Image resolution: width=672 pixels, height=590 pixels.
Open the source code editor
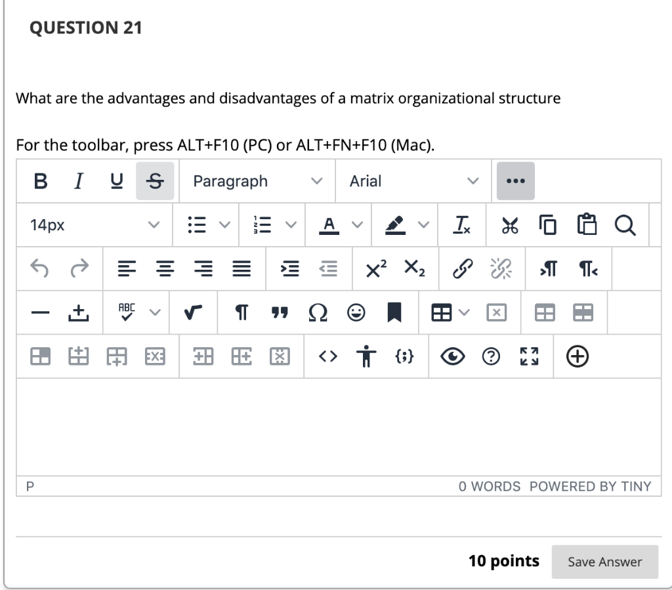(327, 356)
